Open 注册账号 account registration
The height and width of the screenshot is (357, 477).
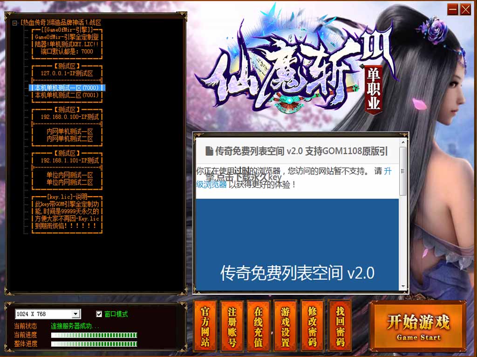tap(232, 326)
